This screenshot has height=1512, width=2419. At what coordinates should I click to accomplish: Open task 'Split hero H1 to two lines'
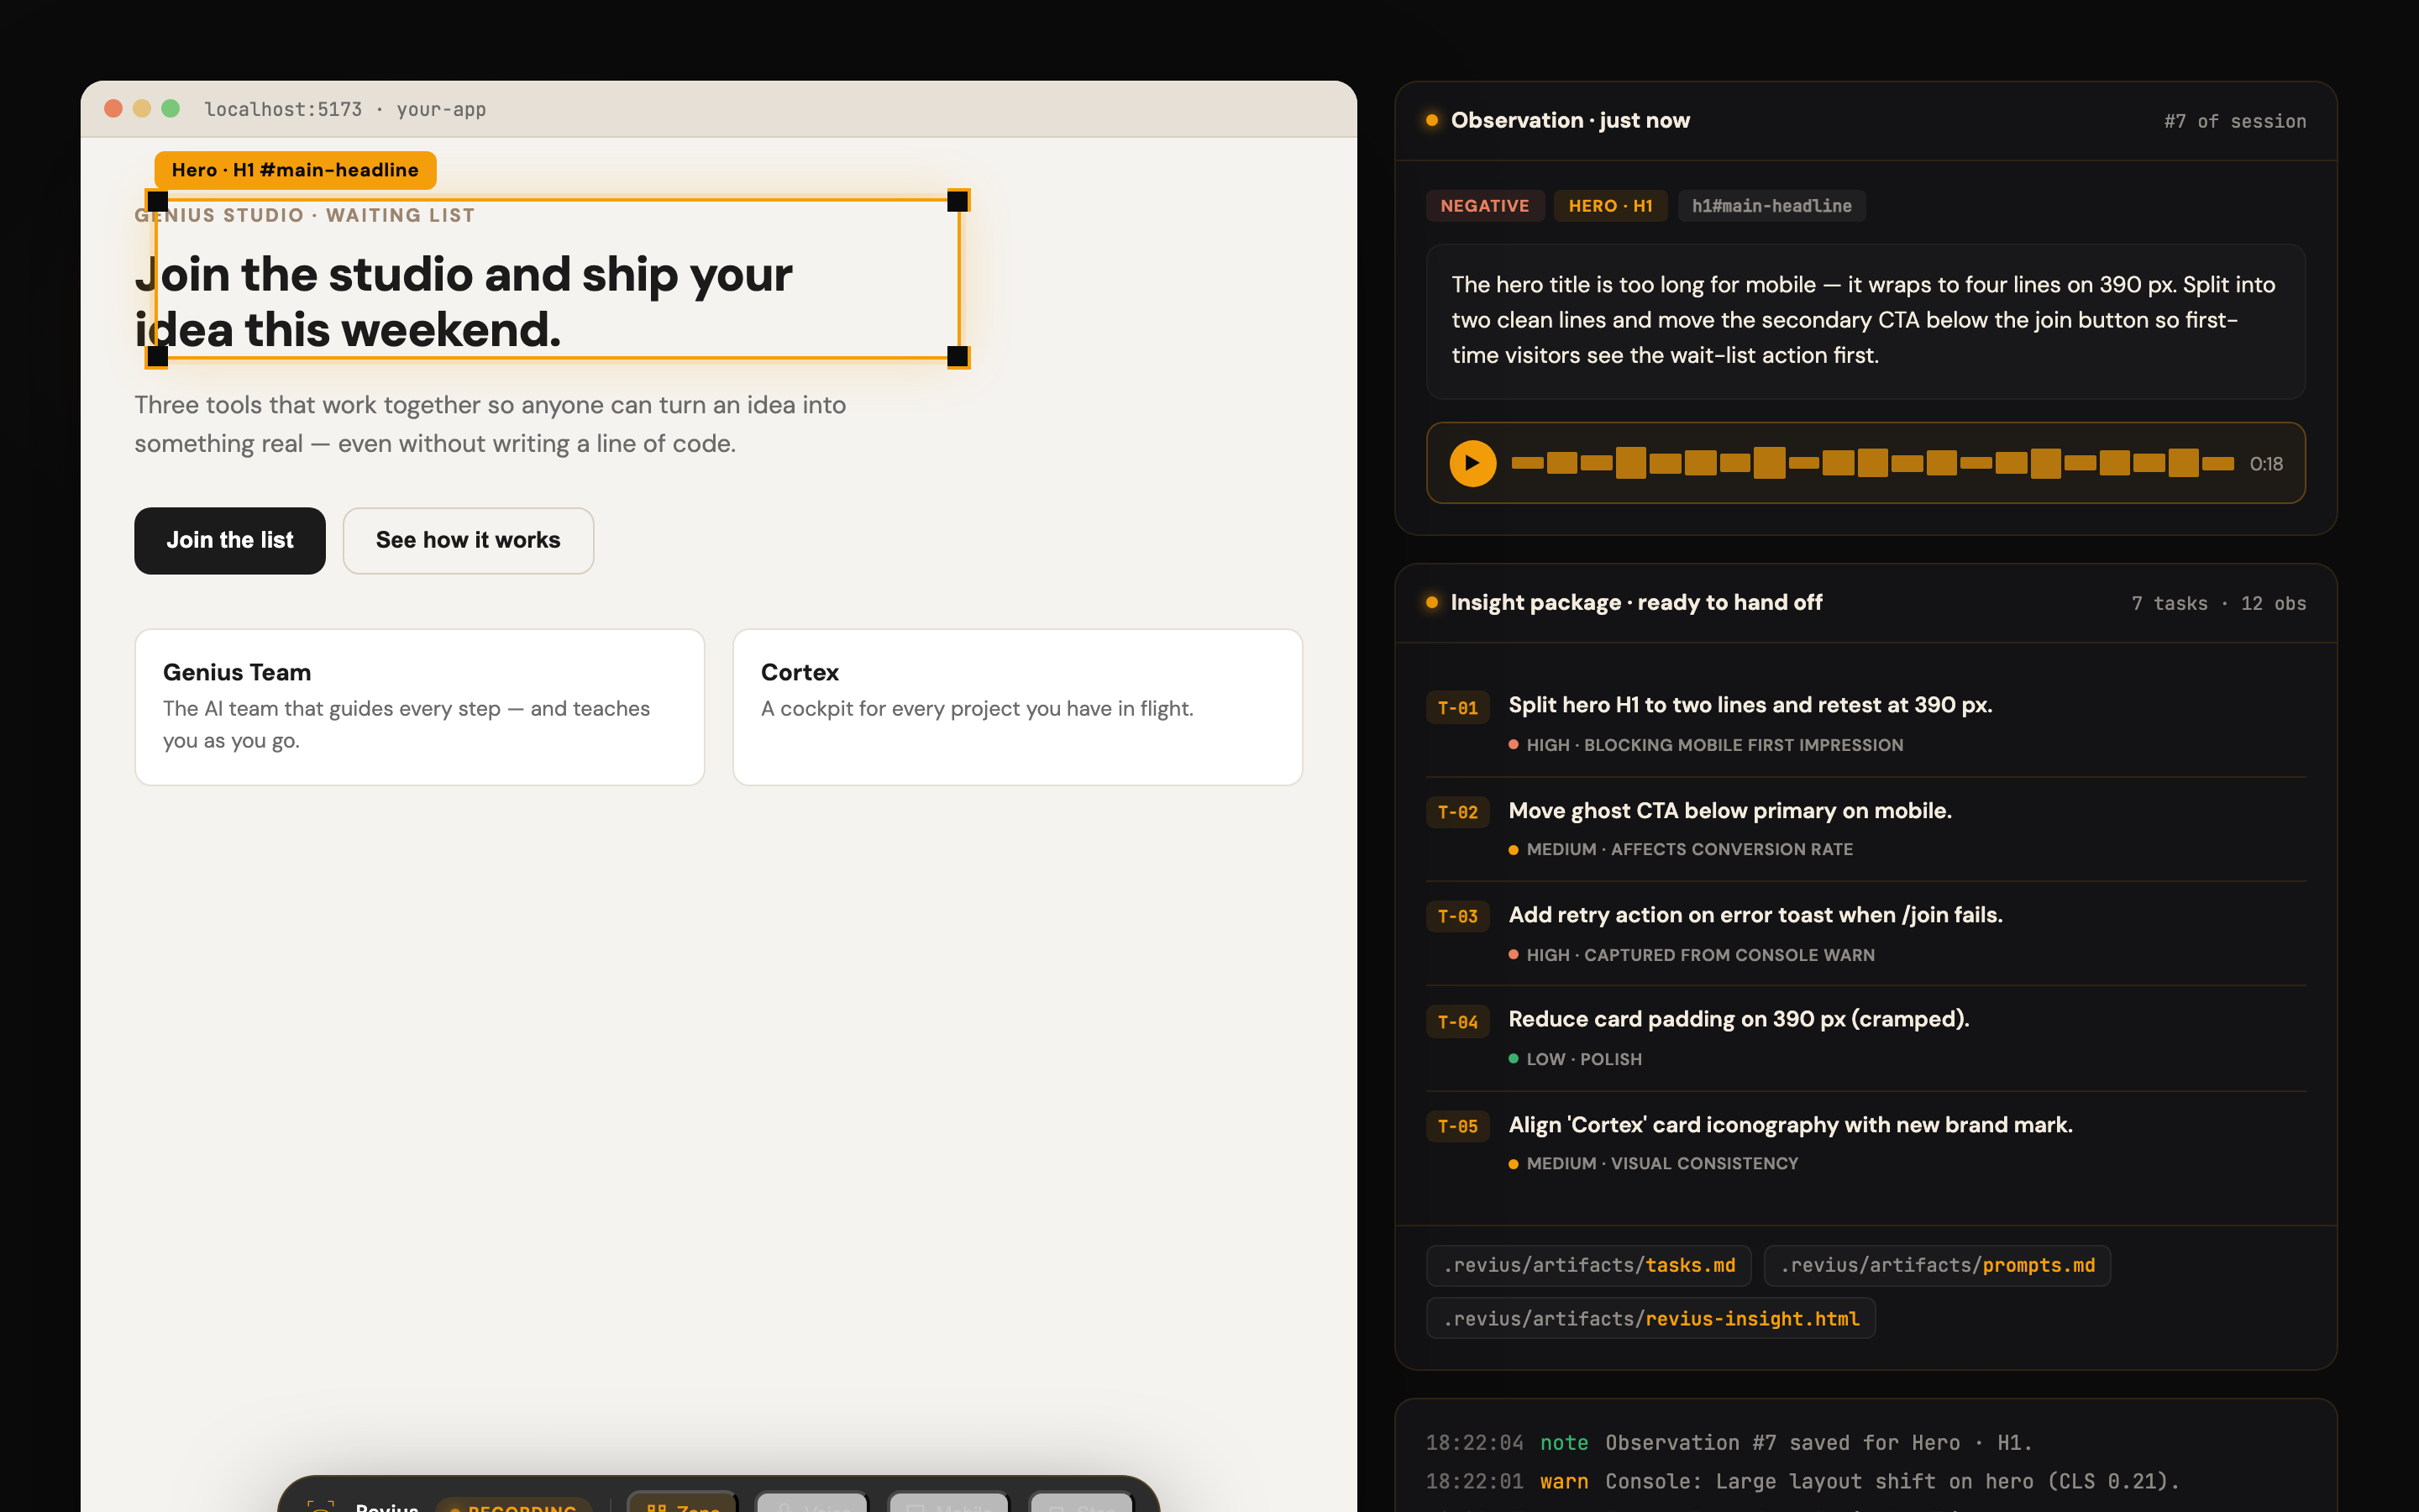point(1750,705)
